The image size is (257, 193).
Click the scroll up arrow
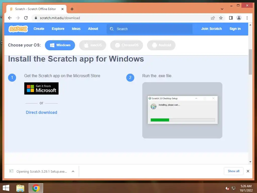pyautogui.click(x=250, y=25)
